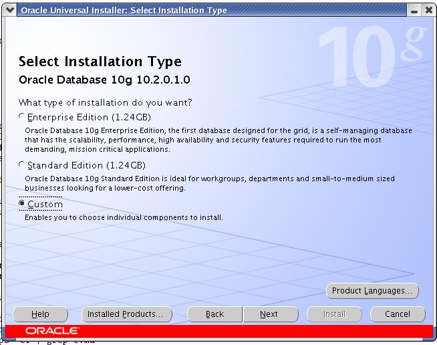This screenshot has width=437, height=345.
Task: Click the greyed-out Install button
Action: point(334,314)
